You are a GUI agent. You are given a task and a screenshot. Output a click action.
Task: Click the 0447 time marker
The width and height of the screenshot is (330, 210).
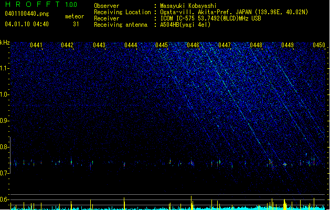225,45
